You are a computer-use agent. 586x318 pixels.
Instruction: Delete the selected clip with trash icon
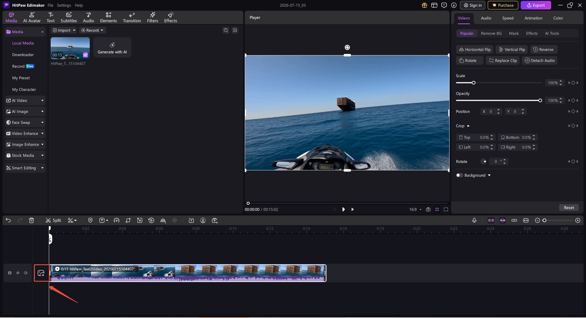[31, 220]
